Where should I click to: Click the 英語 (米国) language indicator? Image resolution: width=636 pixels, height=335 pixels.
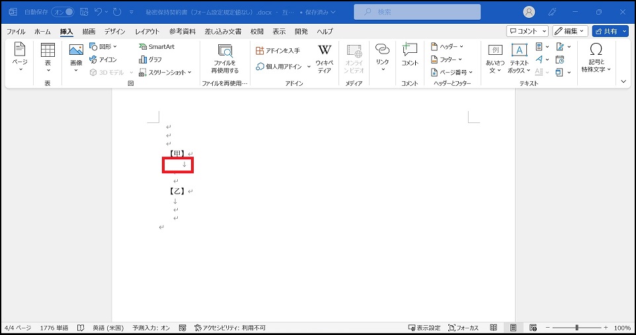tap(108, 328)
